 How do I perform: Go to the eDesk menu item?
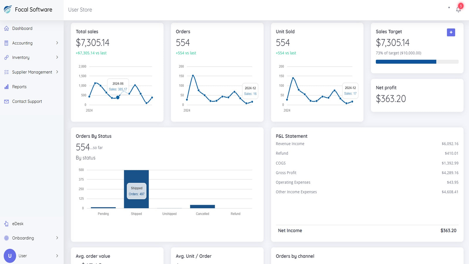point(18,224)
